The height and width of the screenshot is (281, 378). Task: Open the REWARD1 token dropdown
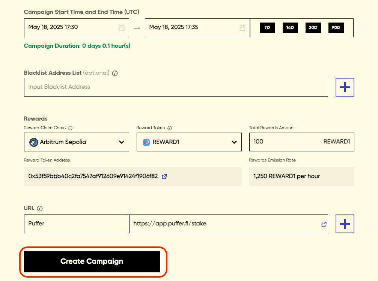click(x=189, y=142)
